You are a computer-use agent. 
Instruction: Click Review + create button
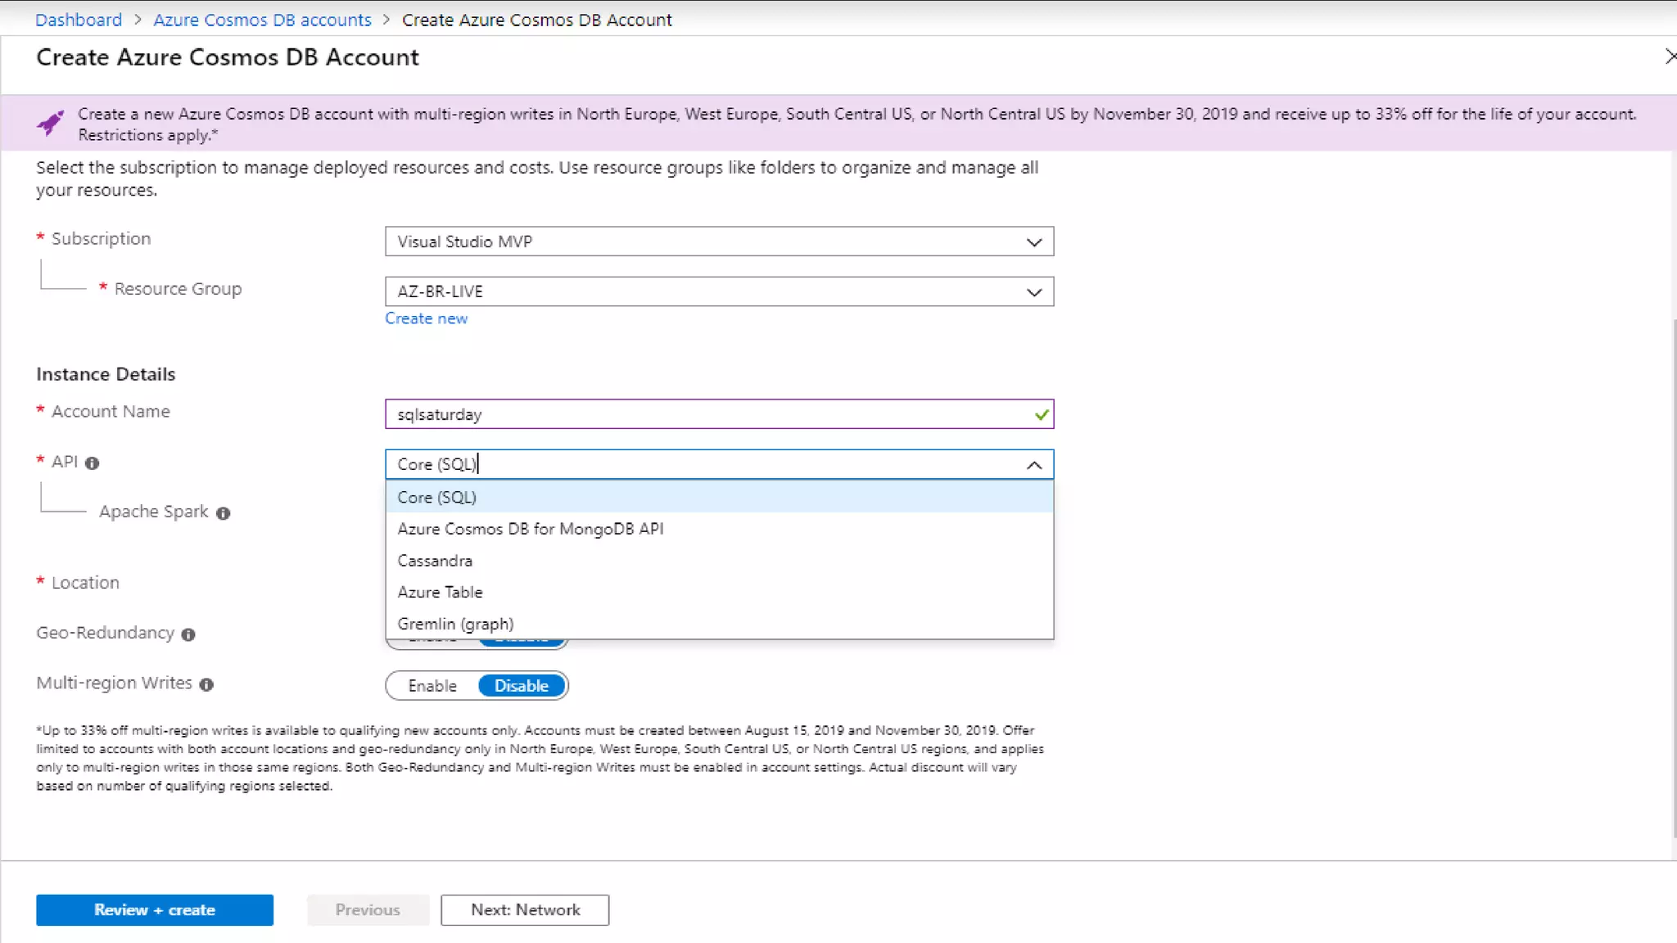(x=155, y=909)
